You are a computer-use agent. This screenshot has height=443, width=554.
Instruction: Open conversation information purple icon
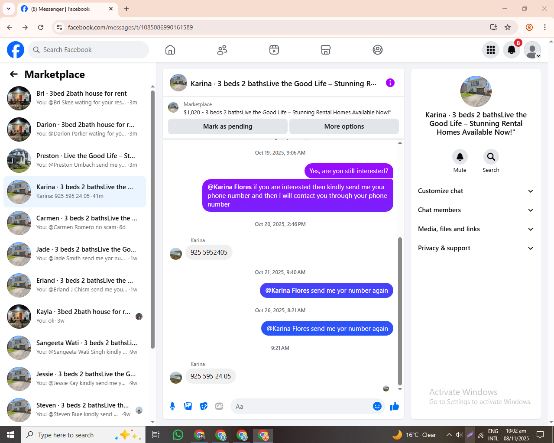click(390, 83)
